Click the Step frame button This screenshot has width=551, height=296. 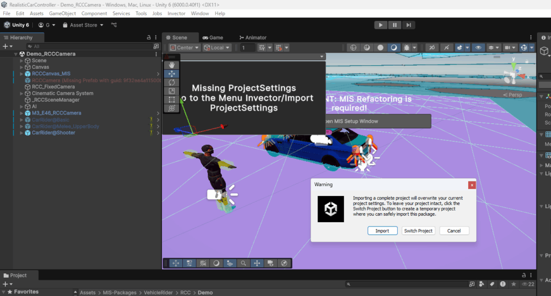point(409,25)
